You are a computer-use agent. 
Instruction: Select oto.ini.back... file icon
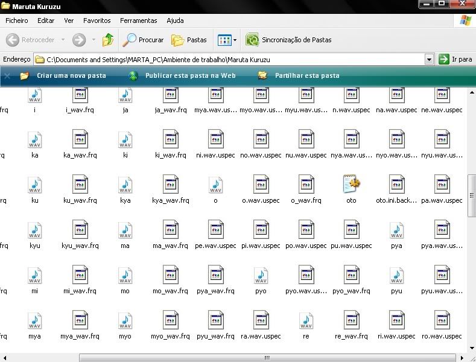[x=397, y=184]
